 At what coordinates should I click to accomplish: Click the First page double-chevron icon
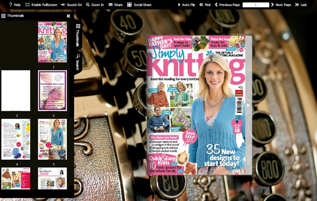coord(201,5)
